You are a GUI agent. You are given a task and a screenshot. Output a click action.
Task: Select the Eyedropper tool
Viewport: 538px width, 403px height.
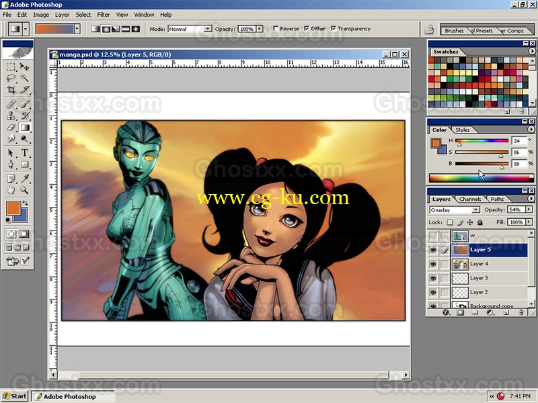pos(24,178)
